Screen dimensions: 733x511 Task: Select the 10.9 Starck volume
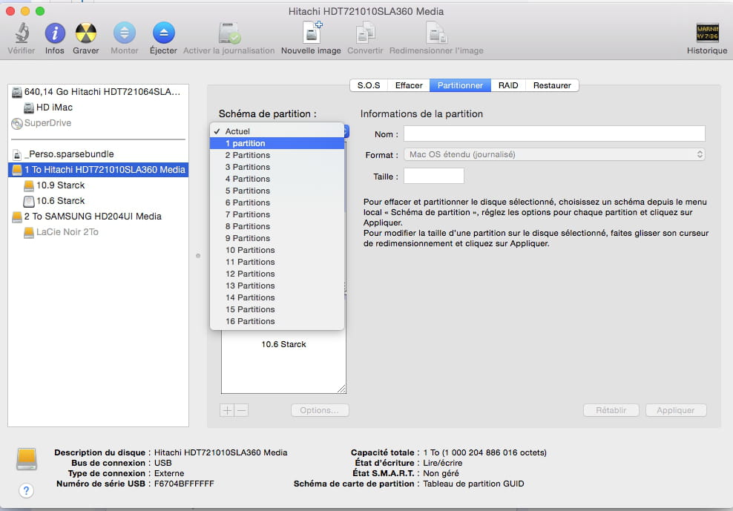60,185
